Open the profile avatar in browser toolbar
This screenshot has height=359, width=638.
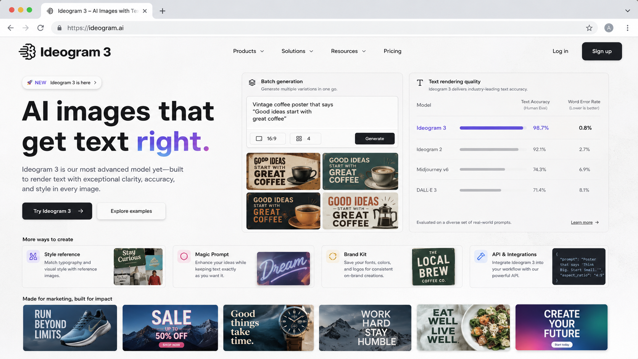(609, 28)
